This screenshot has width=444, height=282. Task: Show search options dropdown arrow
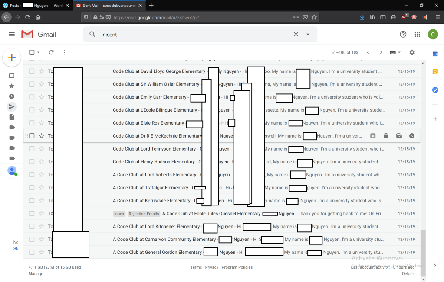pyautogui.click(x=308, y=35)
